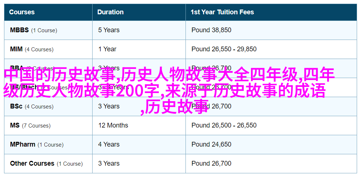
Task: Click the 5 Years duration cell
Action: (x=109, y=30)
